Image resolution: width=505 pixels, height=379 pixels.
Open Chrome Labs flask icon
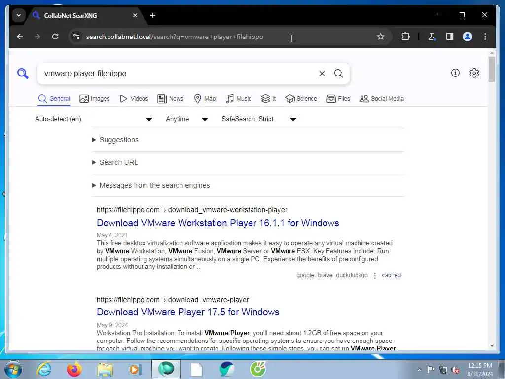(x=432, y=37)
